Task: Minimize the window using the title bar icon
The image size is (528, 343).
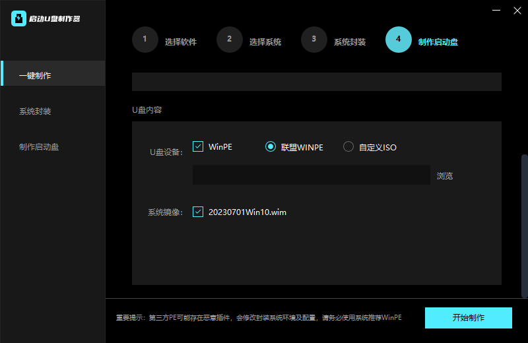Action: [496, 10]
